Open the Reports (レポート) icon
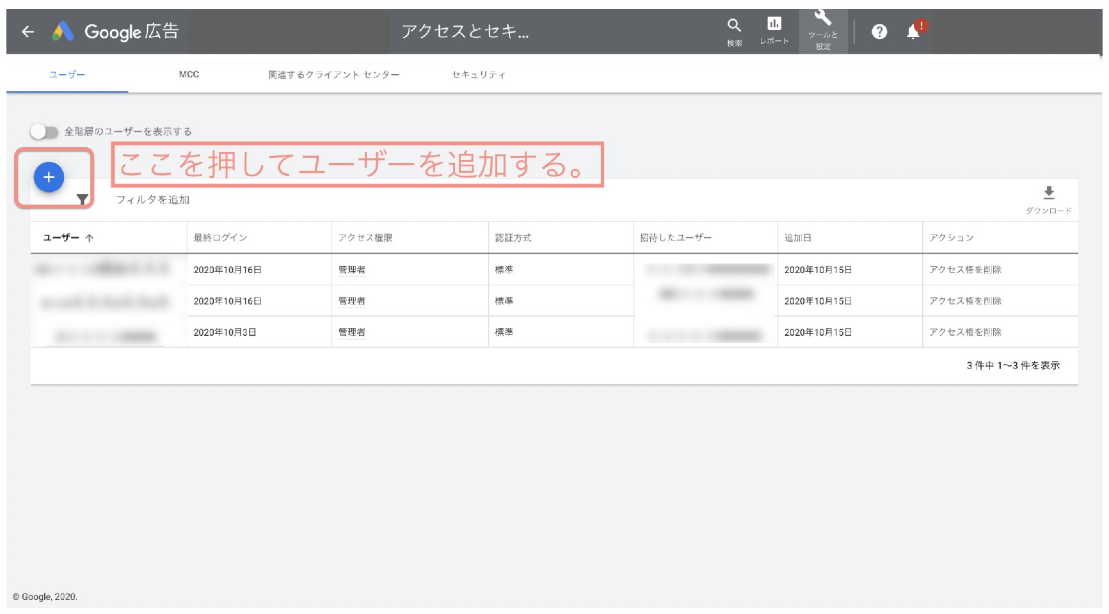This screenshot has height=614, width=1109. coord(774,24)
